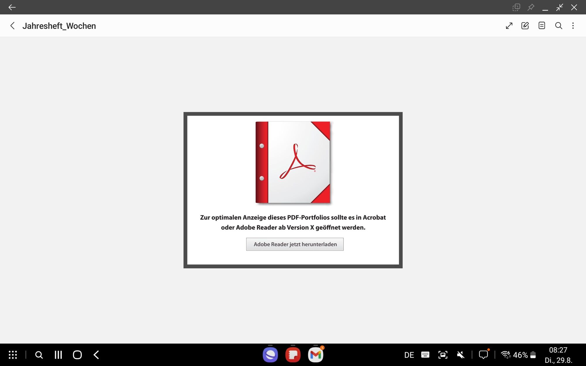This screenshot has width=586, height=366.
Task: Toggle the muted sound icon
Action: click(461, 355)
